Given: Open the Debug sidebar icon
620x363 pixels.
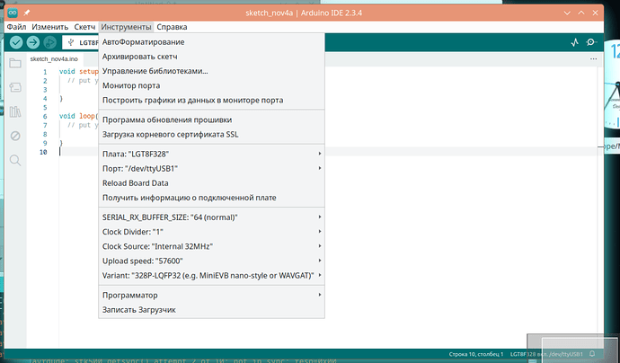Looking at the screenshot, I should coord(15,136).
